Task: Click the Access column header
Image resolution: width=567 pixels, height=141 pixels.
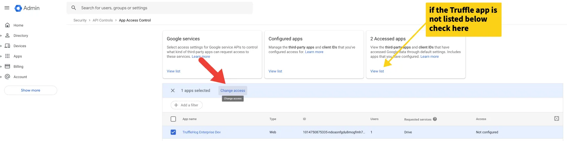Action: pyautogui.click(x=481, y=119)
